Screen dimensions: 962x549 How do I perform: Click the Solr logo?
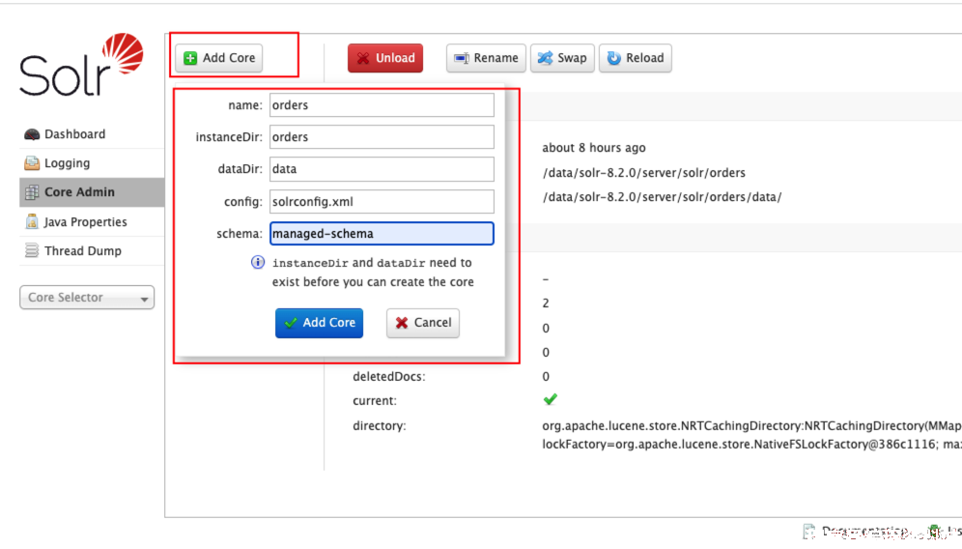pyautogui.click(x=81, y=65)
